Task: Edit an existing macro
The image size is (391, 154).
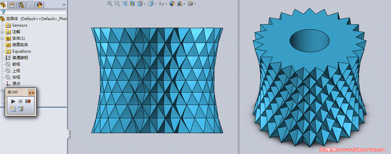Action: pos(21,109)
